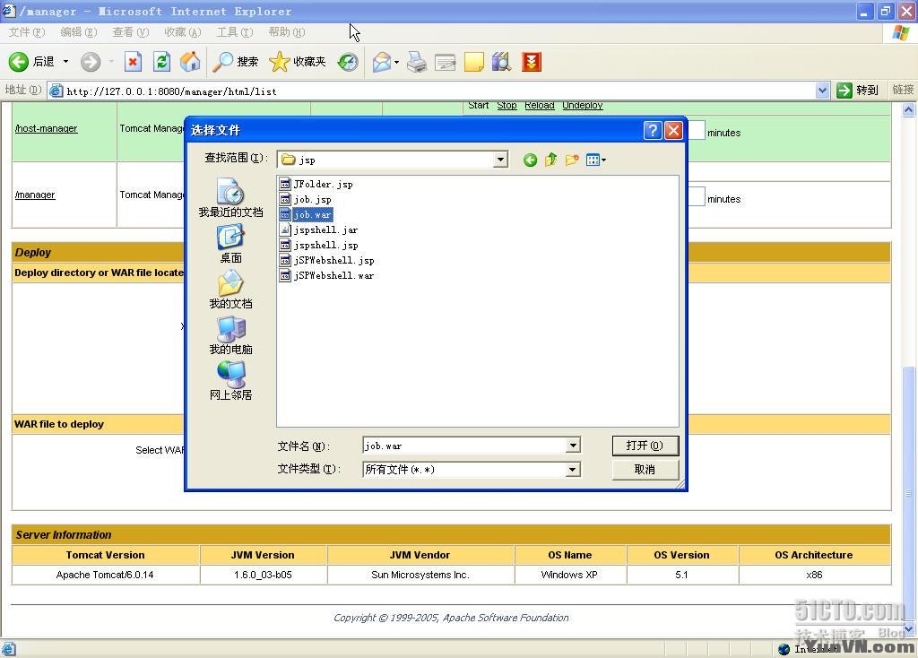Click the /host-manager link
This screenshot has width=918, height=658.
pos(47,128)
